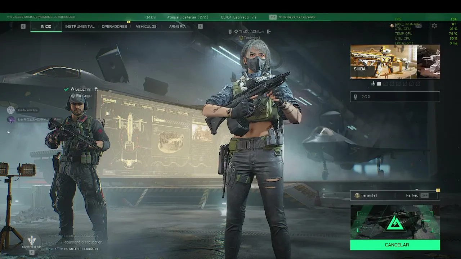This screenshot has height=259, width=461.
Task: Open the OPERADORES tab
Action: 114,26
